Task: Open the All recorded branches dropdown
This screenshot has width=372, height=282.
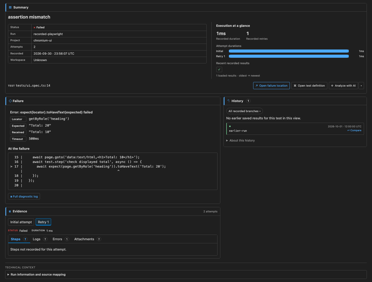Action: [244, 111]
